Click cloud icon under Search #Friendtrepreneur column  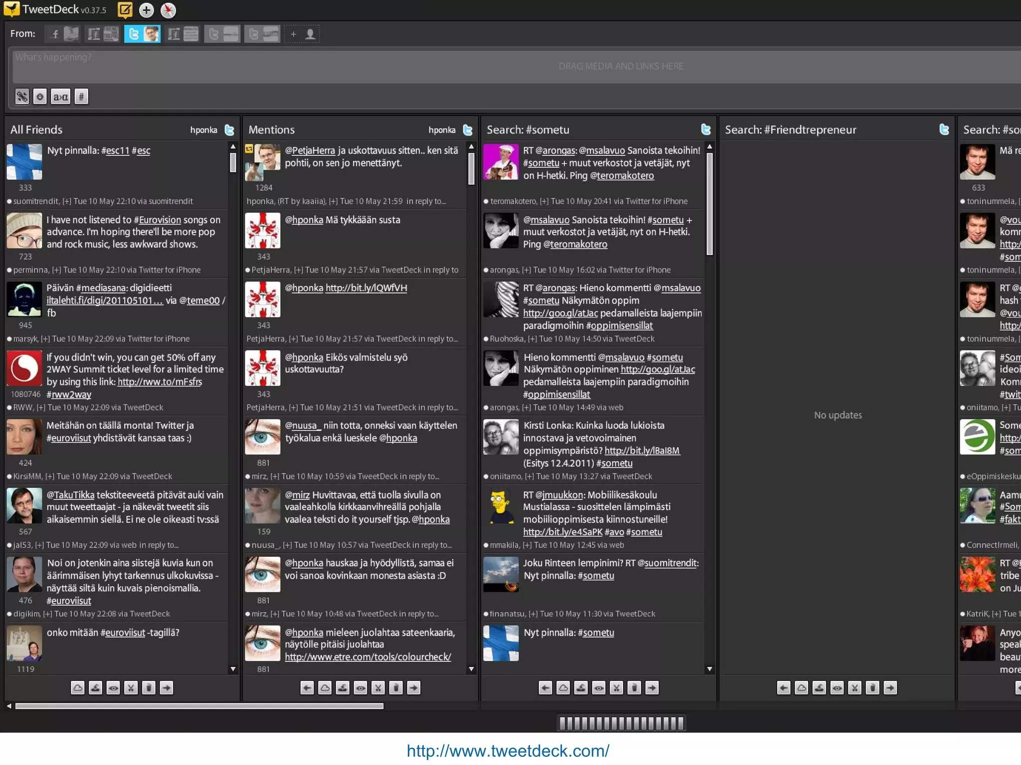click(x=802, y=688)
